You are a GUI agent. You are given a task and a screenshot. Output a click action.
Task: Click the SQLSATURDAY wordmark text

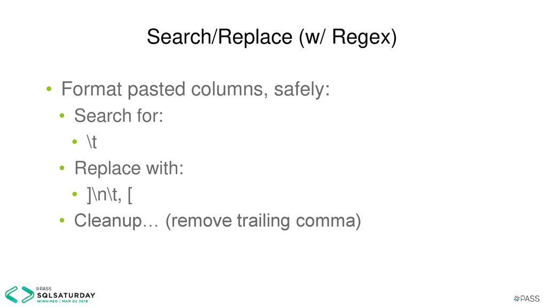(66, 295)
